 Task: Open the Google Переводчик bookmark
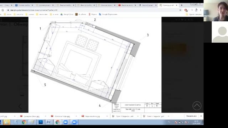108,14
